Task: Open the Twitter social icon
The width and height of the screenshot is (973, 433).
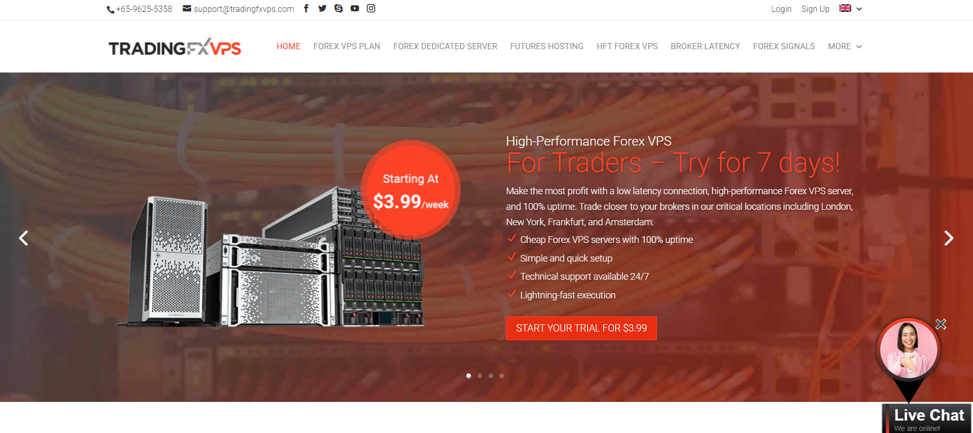Action: click(x=322, y=8)
